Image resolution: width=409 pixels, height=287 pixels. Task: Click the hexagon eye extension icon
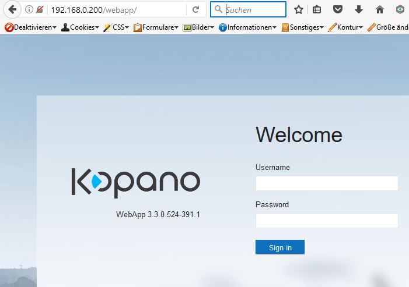tap(400, 10)
